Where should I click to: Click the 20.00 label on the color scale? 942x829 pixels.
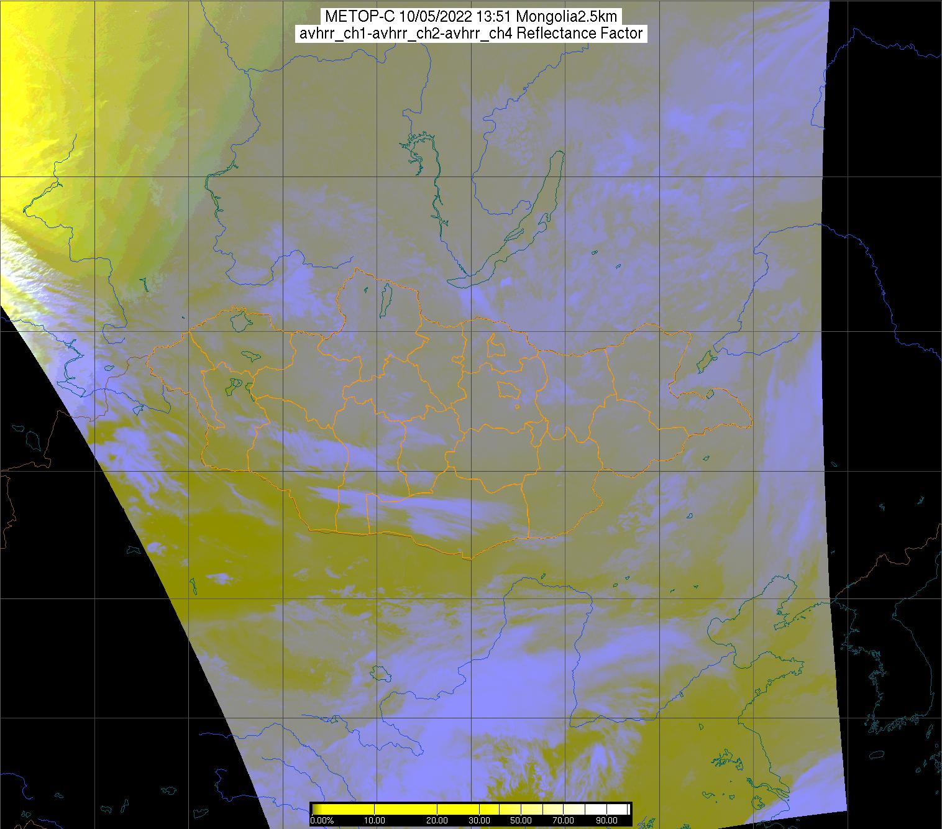437,820
